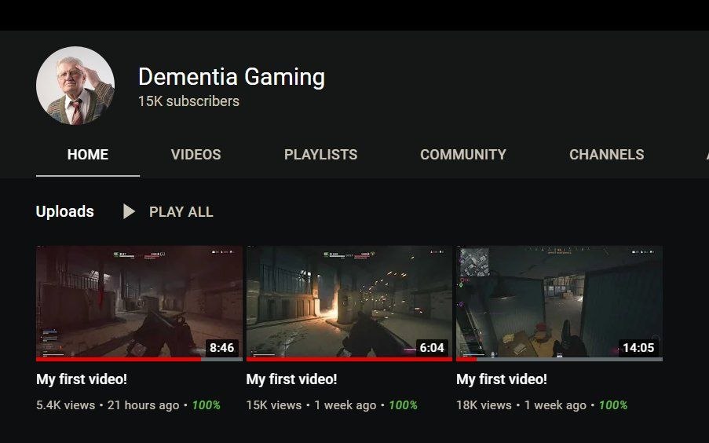Click the 14:05 duration badge
Viewport: 709px width, 443px height.
tap(638, 347)
